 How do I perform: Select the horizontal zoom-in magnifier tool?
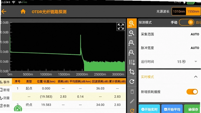[x=132, y=23]
